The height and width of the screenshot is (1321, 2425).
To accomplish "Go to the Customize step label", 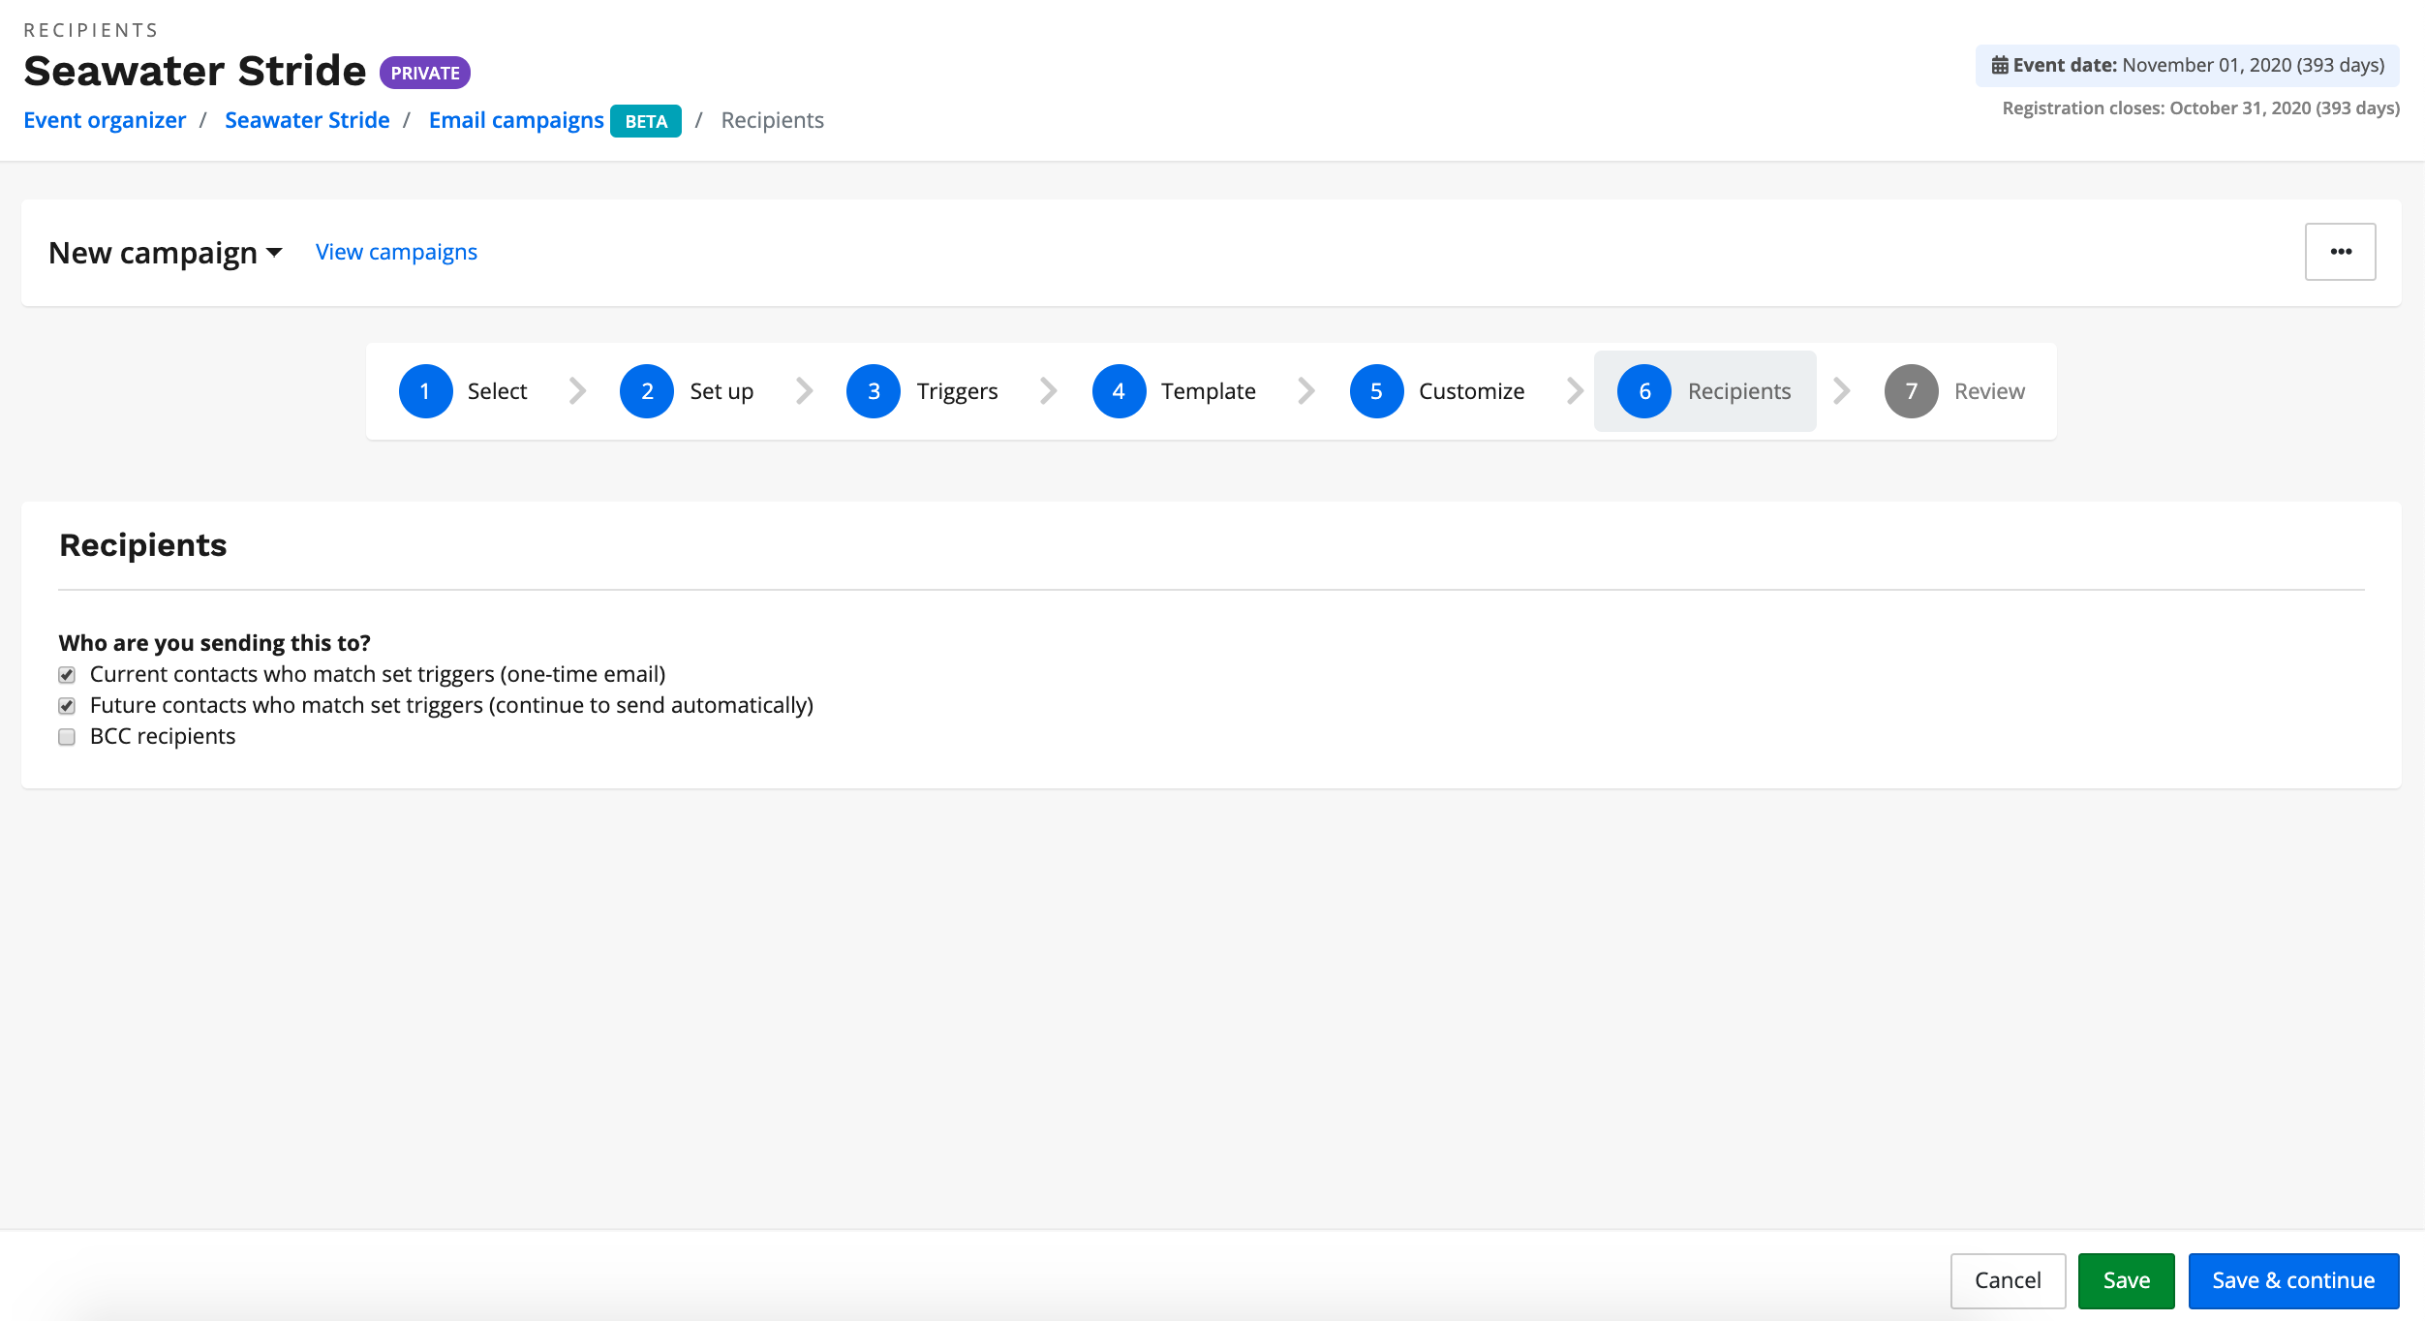I will [1471, 391].
